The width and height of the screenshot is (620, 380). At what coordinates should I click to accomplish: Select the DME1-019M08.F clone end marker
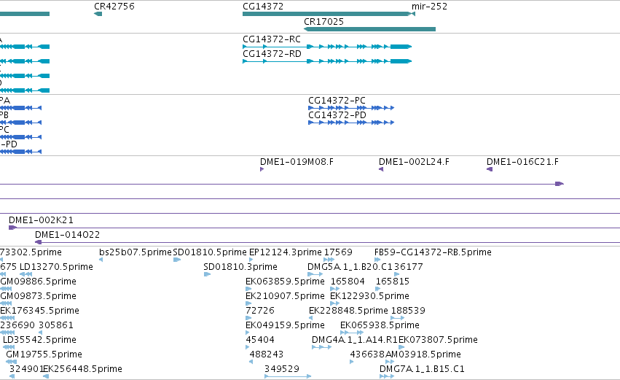(262, 169)
